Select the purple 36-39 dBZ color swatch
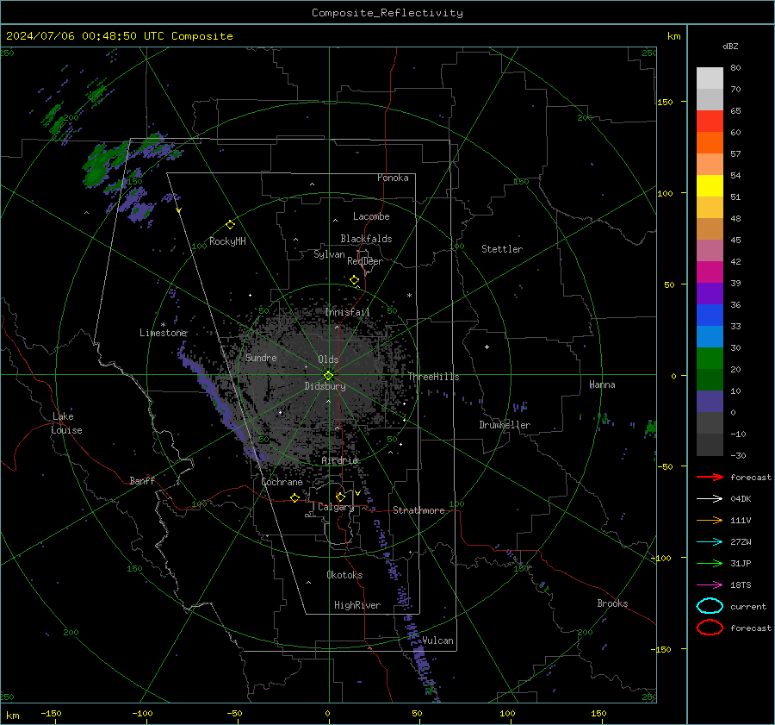The width and height of the screenshot is (775, 725). [x=710, y=294]
